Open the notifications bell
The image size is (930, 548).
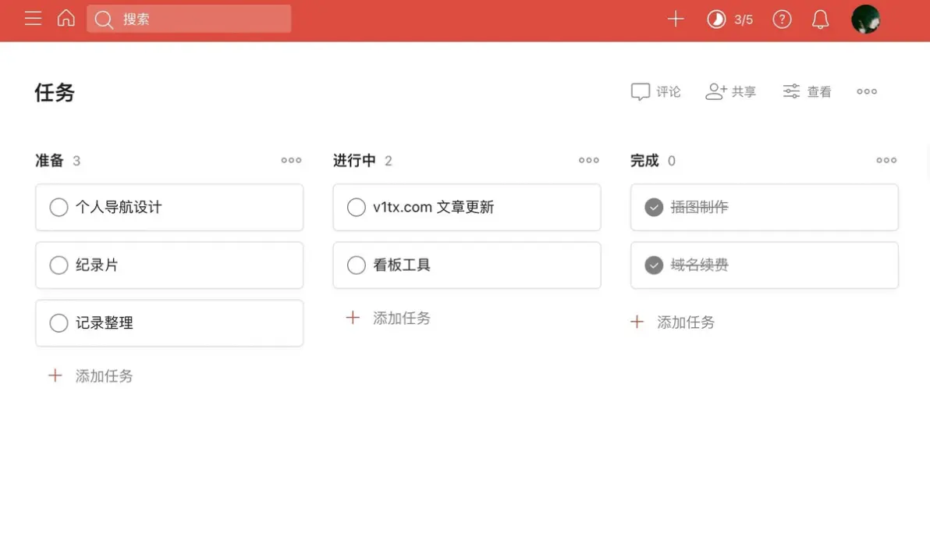point(820,20)
